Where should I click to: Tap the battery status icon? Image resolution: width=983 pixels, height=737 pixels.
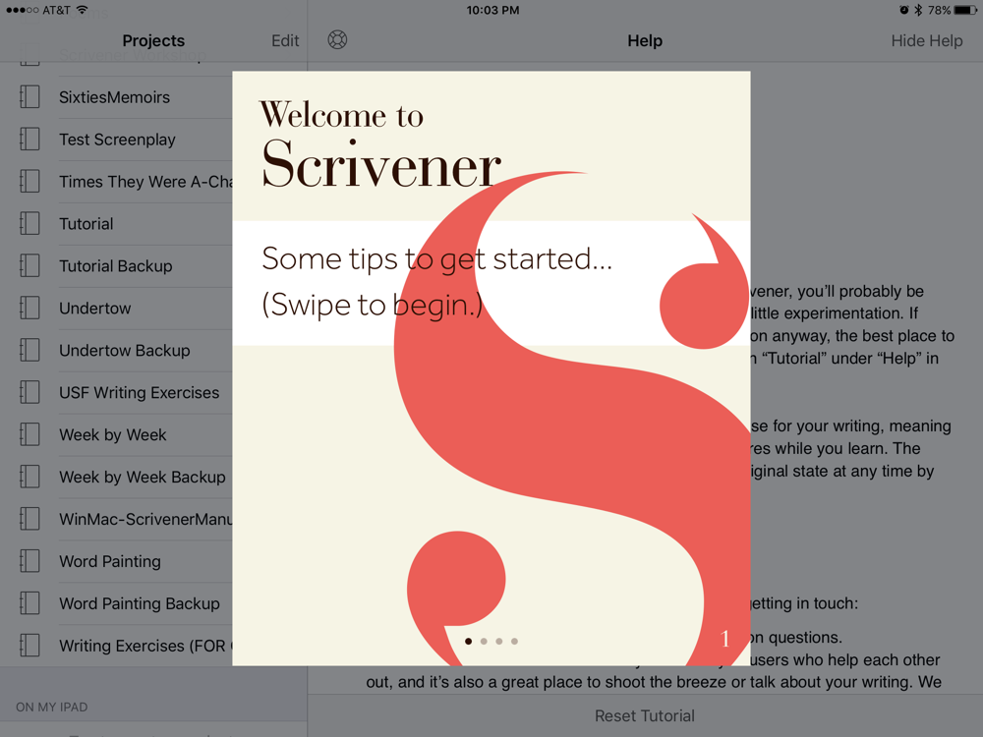click(965, 10)
